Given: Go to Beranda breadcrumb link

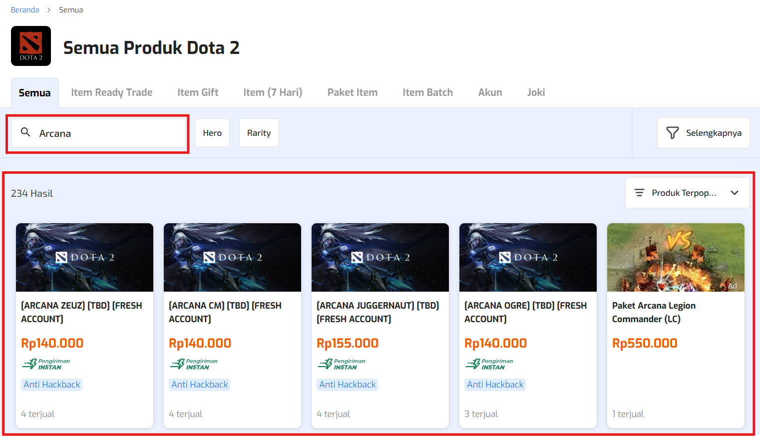Looking at the screenshot, I should pos(25,10).
